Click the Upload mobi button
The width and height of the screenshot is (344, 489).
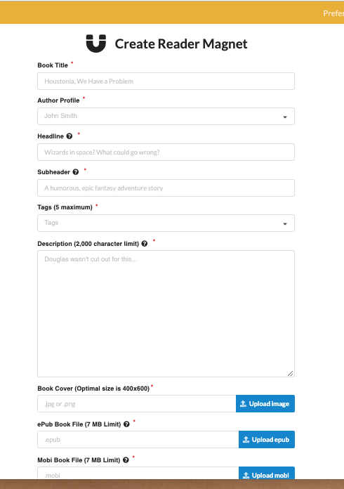point(267,473)
